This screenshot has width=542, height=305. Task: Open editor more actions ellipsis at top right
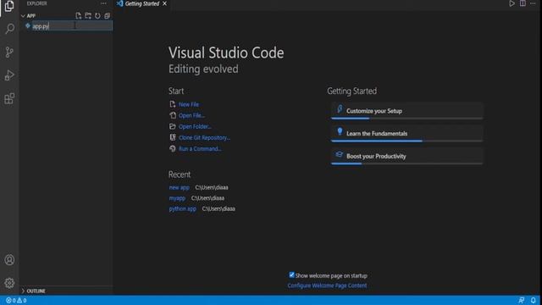[x=533, y=3]
